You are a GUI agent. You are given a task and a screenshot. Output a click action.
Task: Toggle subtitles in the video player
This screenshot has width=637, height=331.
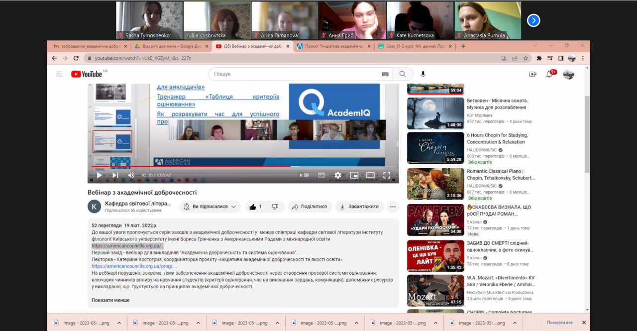pyautogui.click(x=321, y=175)
